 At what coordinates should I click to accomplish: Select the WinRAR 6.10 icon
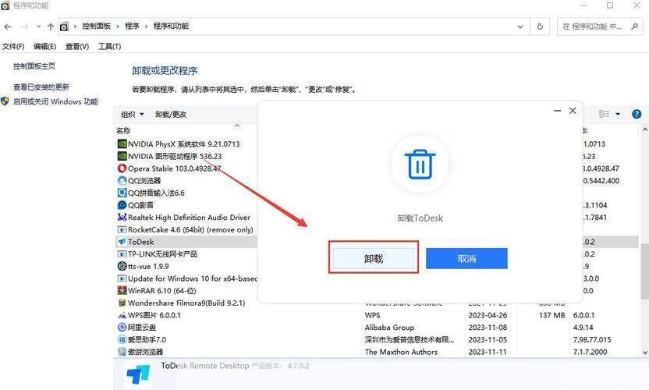click(x=122, y=290)
